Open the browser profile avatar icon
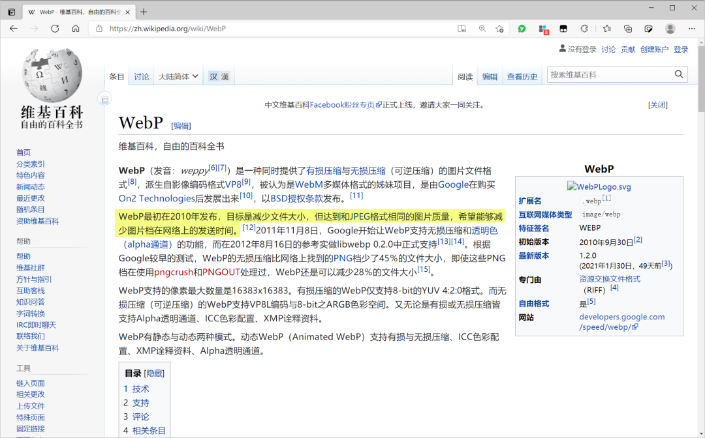This screenshot has height=438, width=705. [x=670, y=29]
